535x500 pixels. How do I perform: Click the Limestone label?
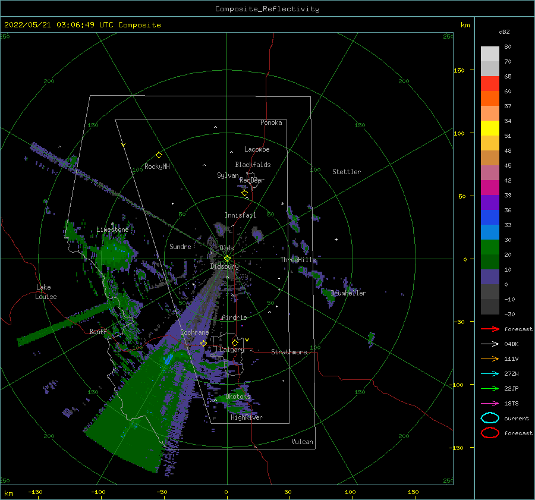tap(112, 229)
